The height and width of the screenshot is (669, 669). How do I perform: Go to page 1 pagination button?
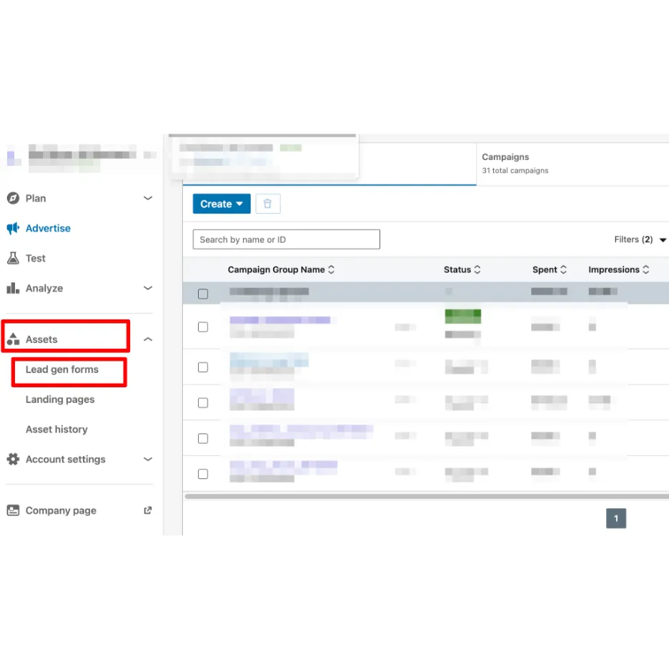[615, 518]
